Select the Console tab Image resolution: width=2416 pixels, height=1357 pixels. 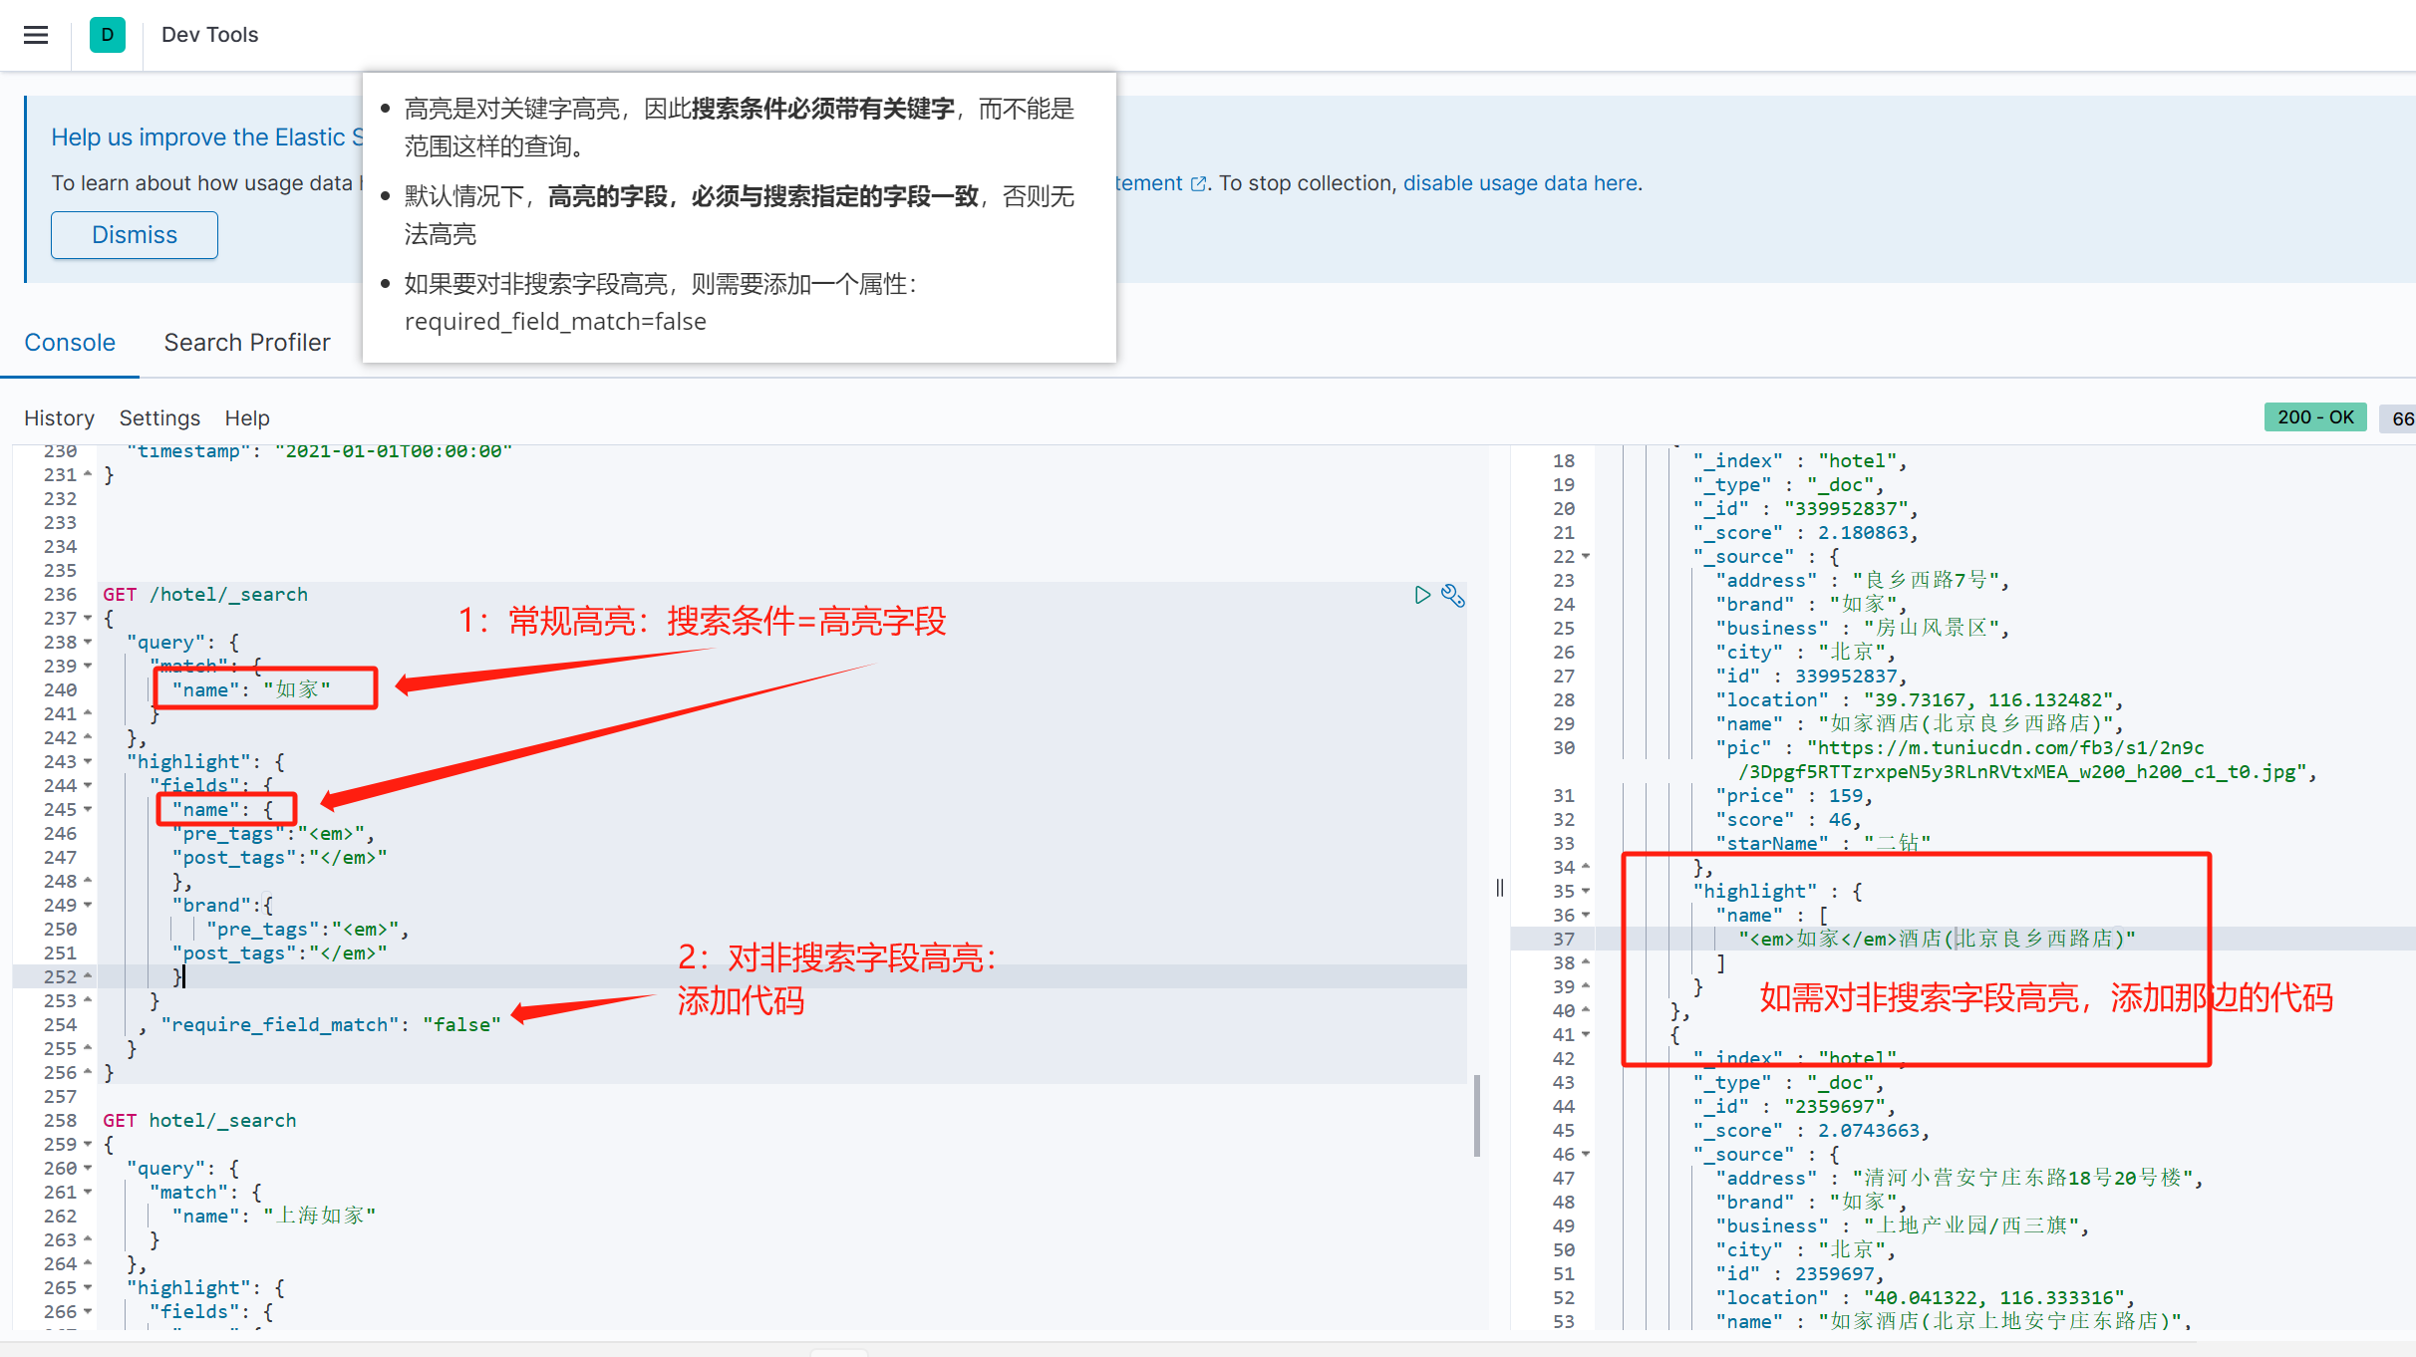70,343
